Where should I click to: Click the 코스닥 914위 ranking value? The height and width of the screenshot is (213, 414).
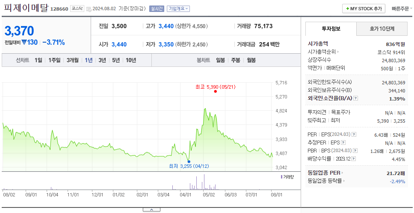pyautogui.click(x=391, y=52)
